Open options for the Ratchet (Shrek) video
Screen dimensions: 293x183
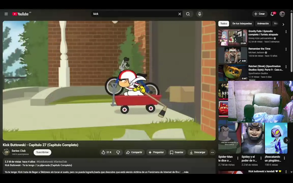pos(286,67)
